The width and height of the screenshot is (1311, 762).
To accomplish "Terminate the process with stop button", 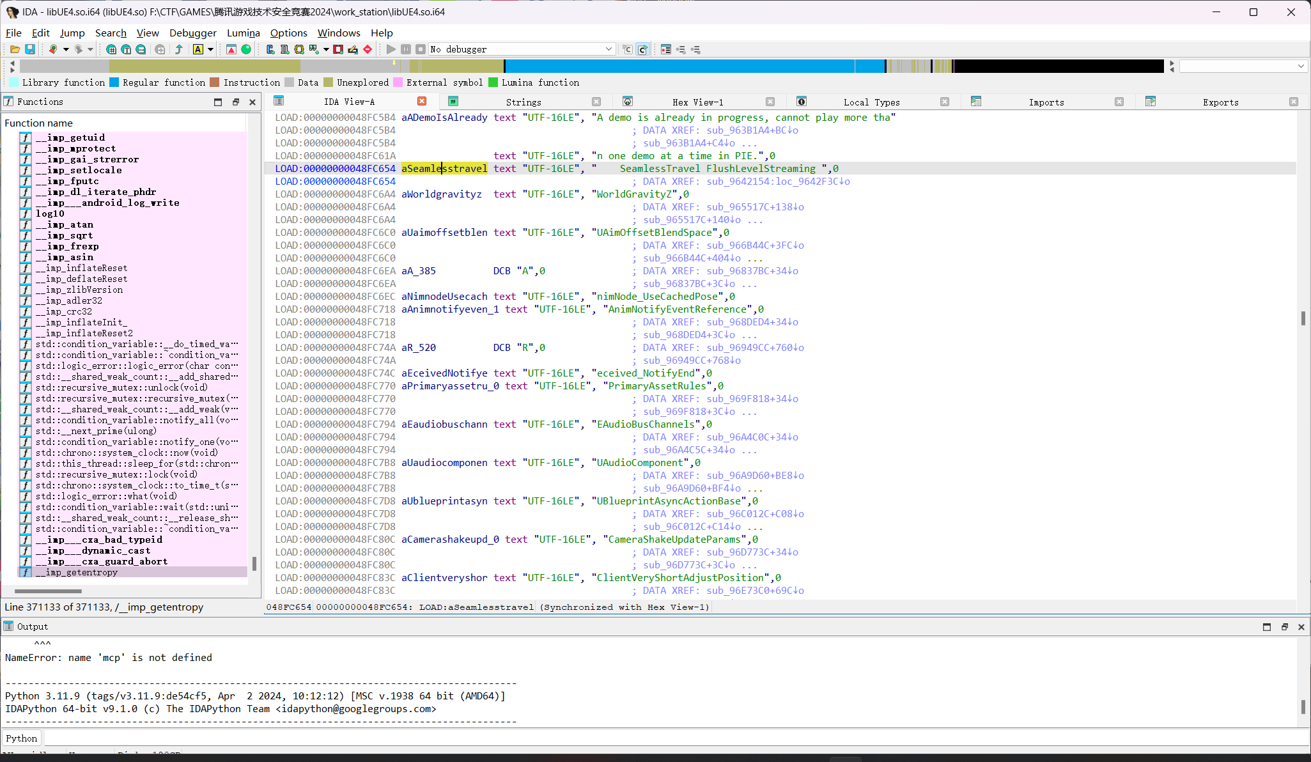I will [x=421, y=49].
